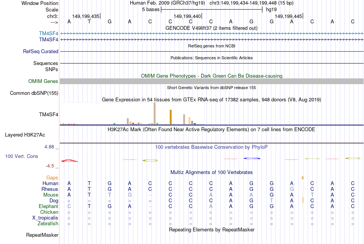
Task: Click the small cyan bar in GTEx chart
Action: pyautogui.click(x=114, y=124)
